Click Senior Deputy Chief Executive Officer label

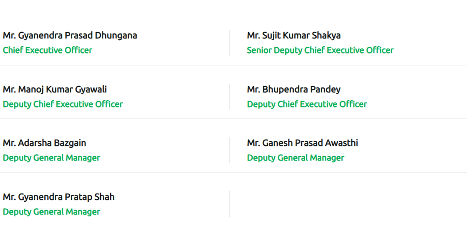[320, 50]
